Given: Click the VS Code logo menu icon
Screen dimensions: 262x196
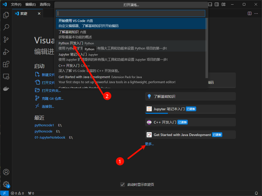Looking at the screenshot, I should (x=5, y=4).
